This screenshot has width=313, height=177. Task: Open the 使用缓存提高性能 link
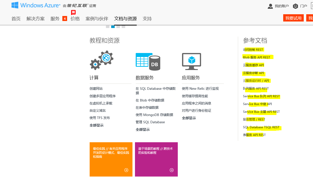[195, 96]
